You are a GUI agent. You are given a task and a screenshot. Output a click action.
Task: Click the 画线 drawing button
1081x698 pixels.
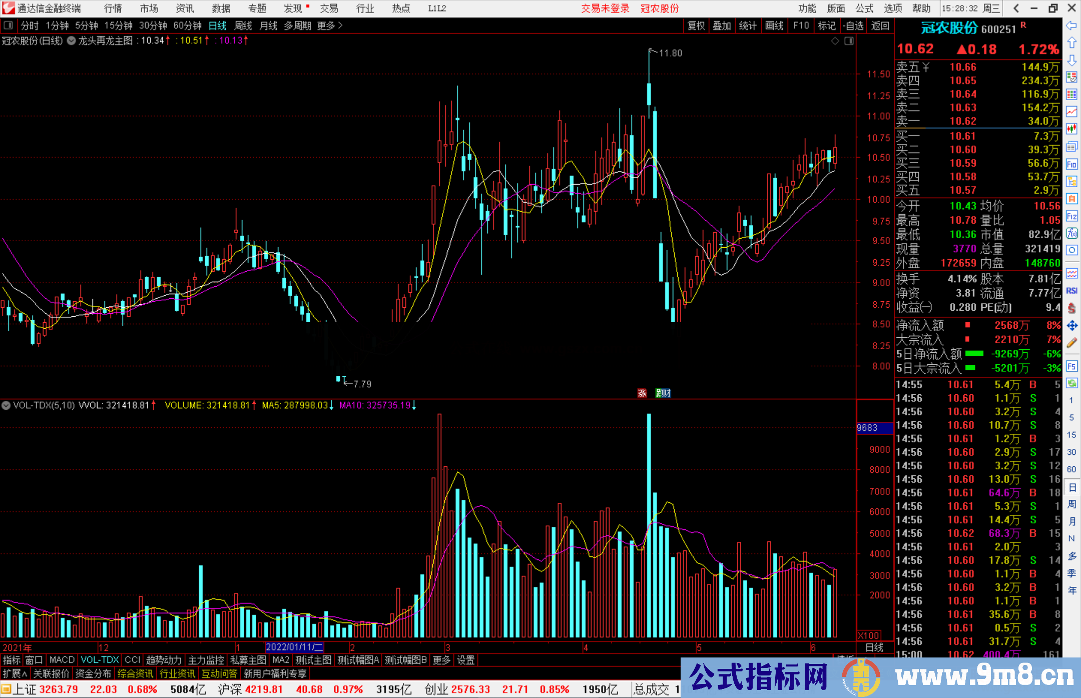pyautogui.click(x=774, y=26)
